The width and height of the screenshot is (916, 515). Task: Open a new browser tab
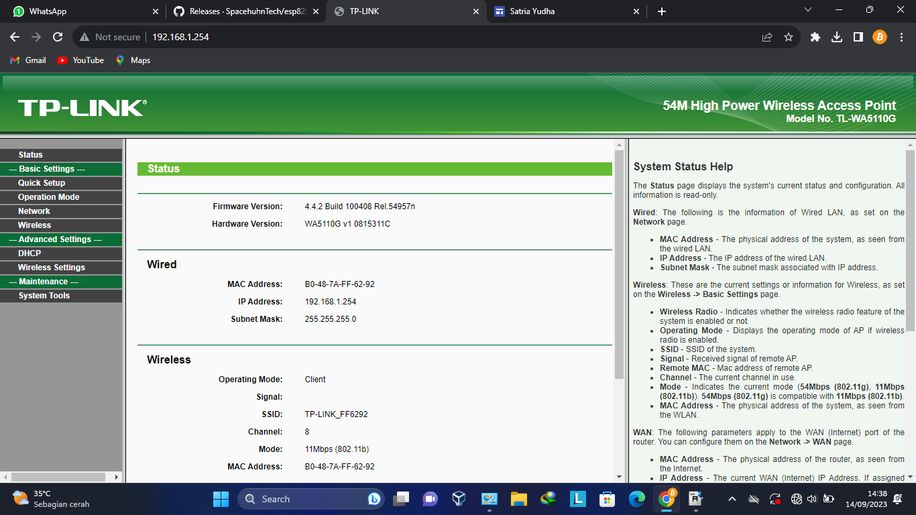click(x=662, y=11)
